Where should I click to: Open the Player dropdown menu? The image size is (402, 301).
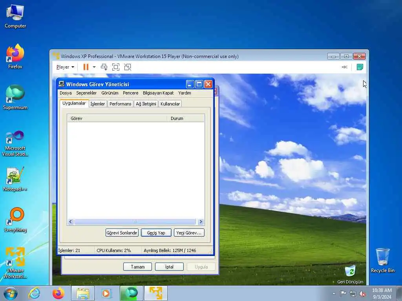(x=65, y=67)
